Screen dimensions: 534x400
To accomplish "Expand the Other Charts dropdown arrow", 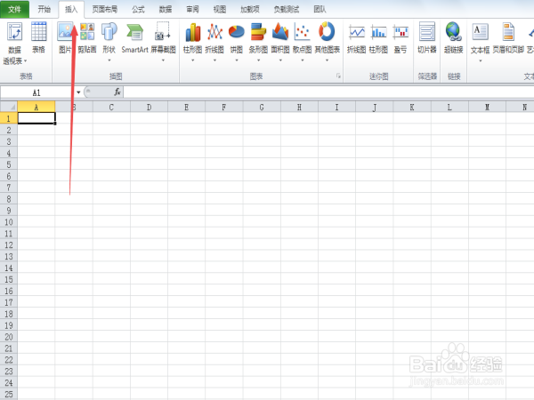I will (x=327, y=60).
